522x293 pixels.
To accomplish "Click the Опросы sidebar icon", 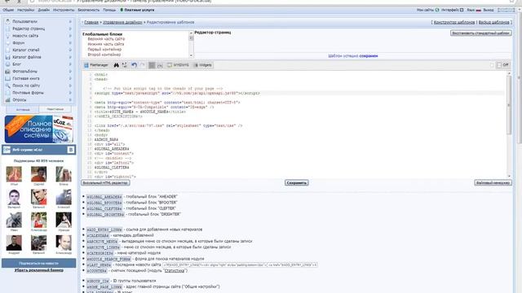I will pos(8,100).
